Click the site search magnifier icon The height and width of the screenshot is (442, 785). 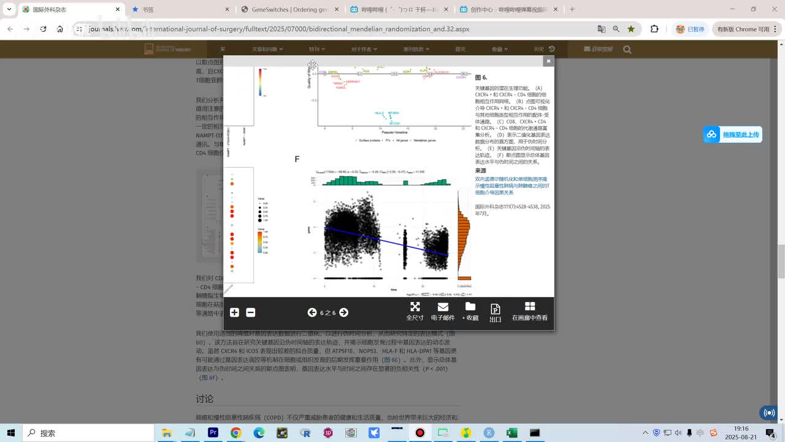[x=627, y=49]
